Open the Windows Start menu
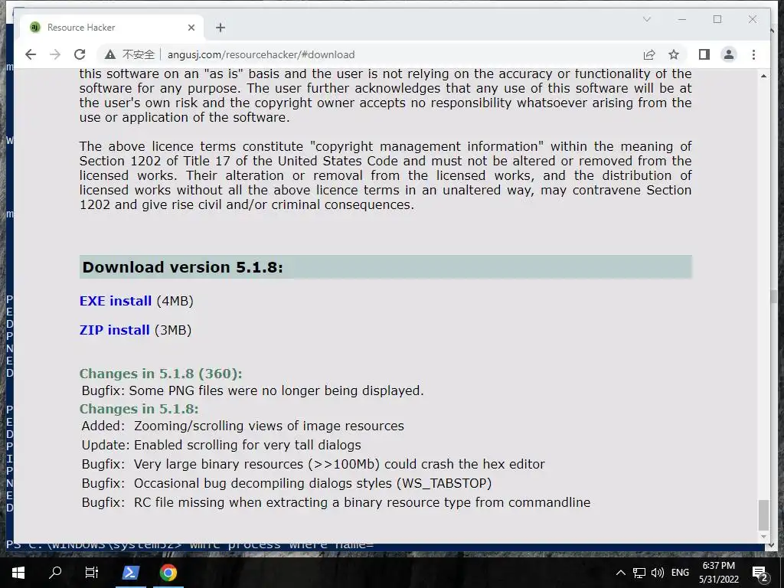The width and height of the screenshot is (784, 588). (x=18, y=573)
